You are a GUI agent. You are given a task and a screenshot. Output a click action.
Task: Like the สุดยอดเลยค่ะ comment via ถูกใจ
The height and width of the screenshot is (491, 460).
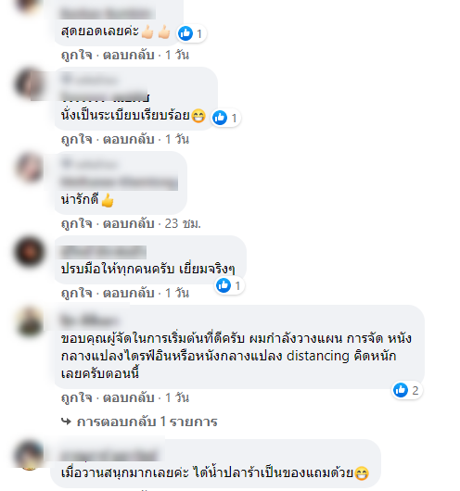pos(76,55)
